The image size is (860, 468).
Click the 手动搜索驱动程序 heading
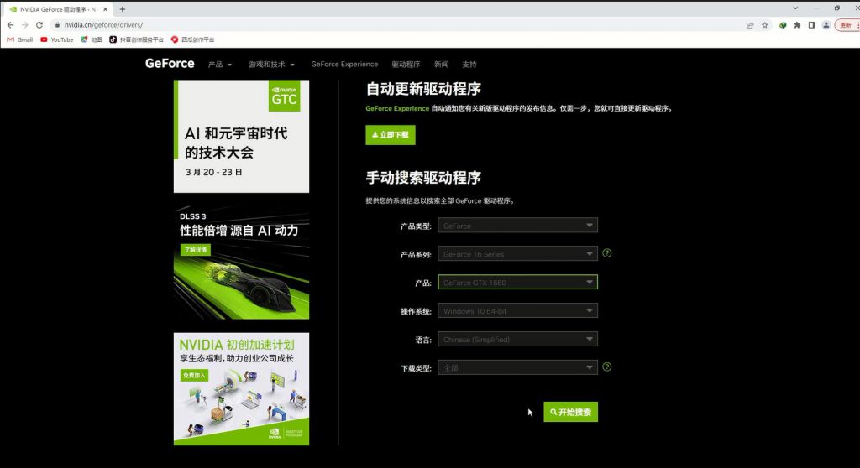click(423, 178)
